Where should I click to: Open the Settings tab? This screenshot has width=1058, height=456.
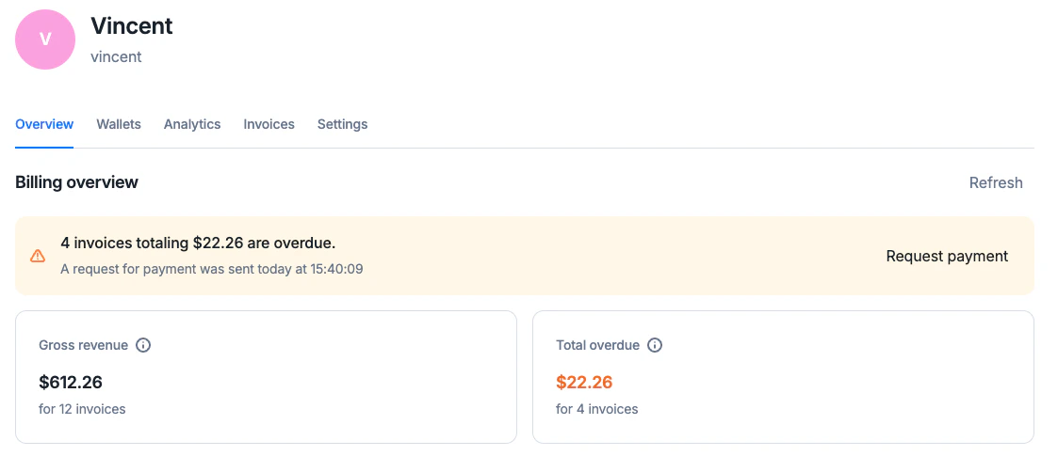tap(343, 125)
